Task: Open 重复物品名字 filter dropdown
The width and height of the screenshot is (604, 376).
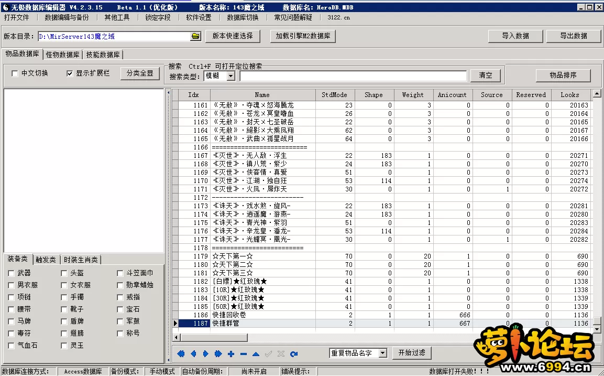Action: coord(382,353)
